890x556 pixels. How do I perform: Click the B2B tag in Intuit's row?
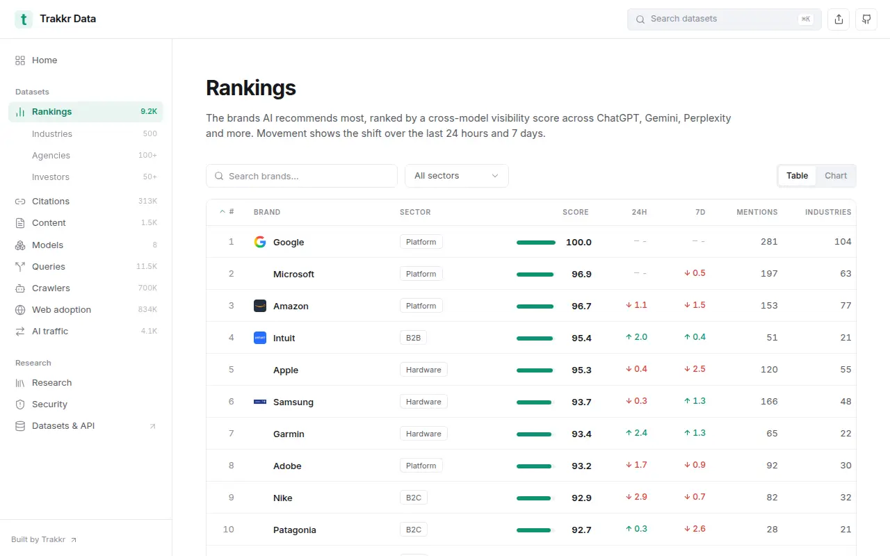pyautogui.click(x=414, y=338)
